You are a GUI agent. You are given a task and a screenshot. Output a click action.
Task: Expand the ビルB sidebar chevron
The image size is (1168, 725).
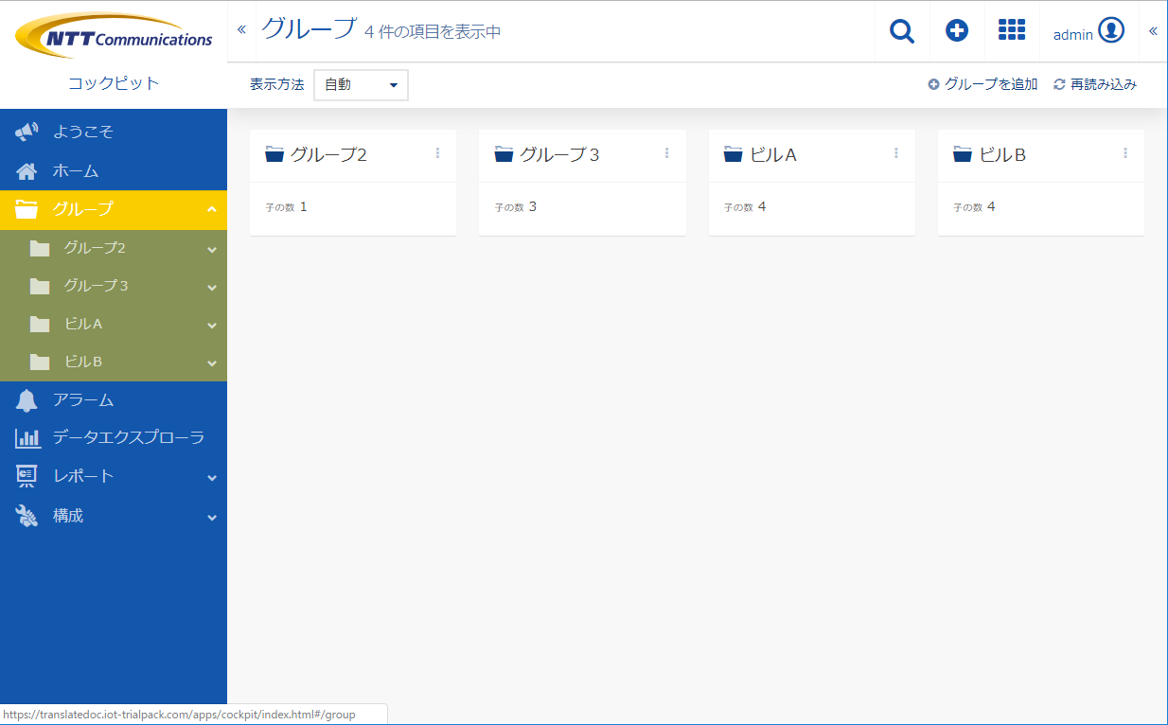coord(212,363)
